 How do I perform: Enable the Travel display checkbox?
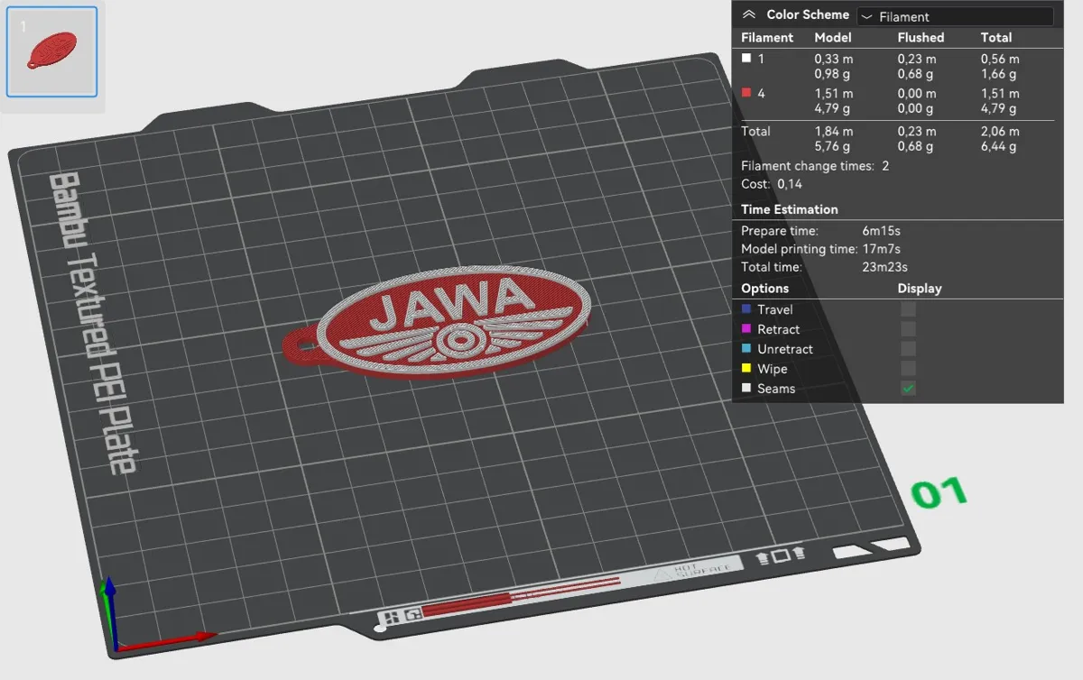tap(908, 309)
